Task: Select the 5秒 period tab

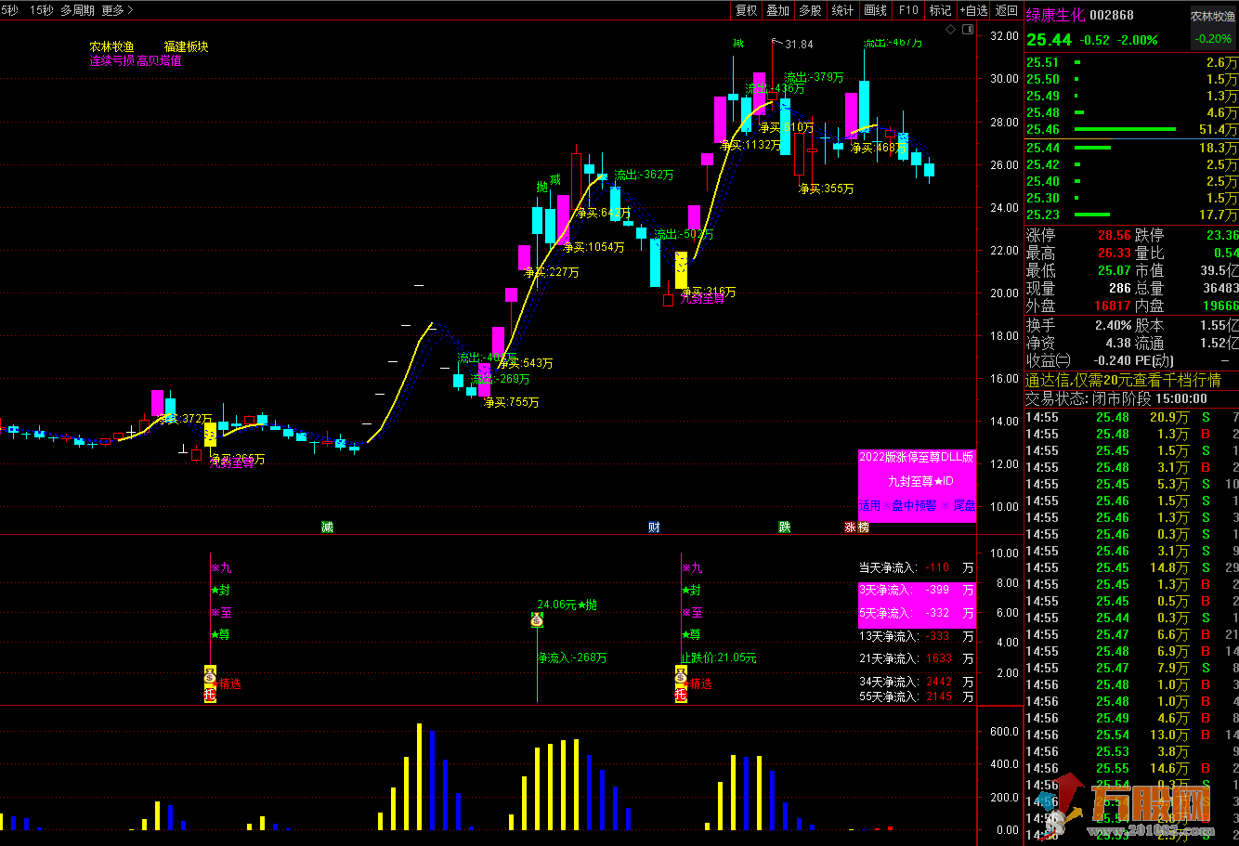Action: click(8, 10)
